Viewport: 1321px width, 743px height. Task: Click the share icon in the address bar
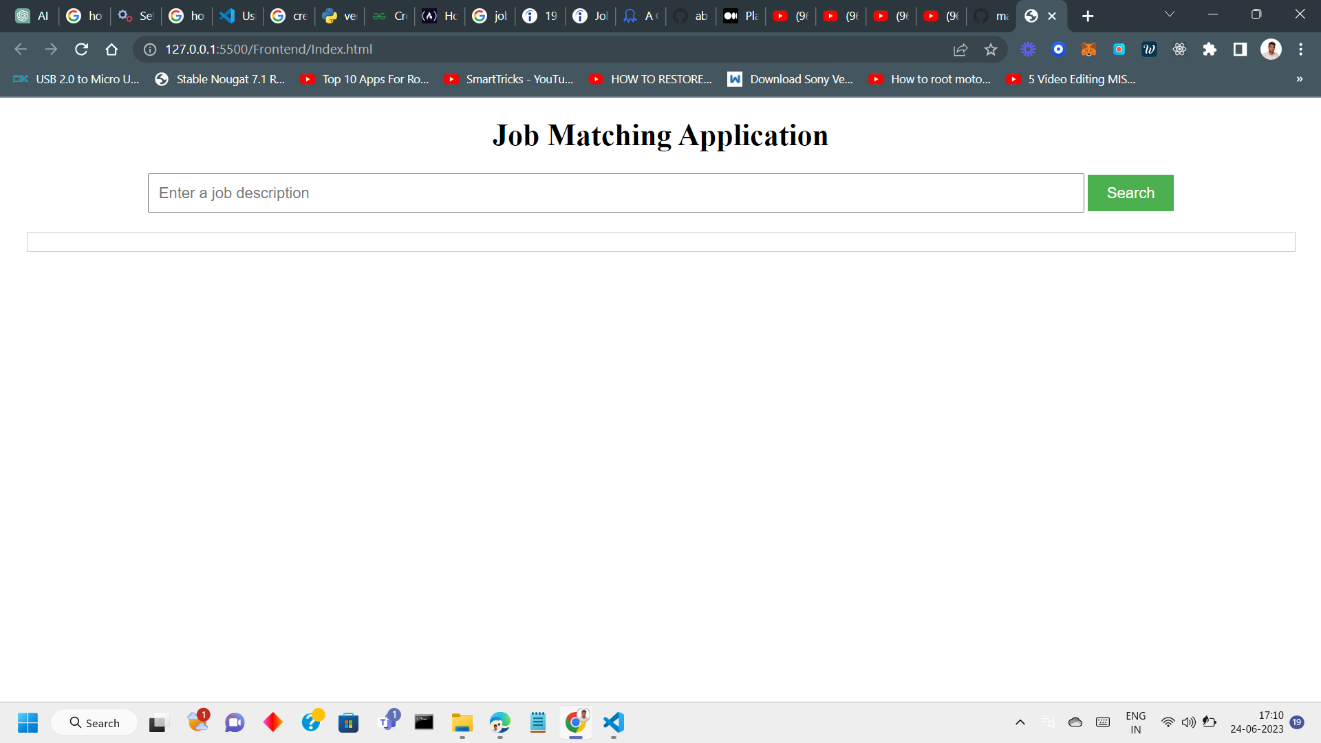tap(960, 49)
